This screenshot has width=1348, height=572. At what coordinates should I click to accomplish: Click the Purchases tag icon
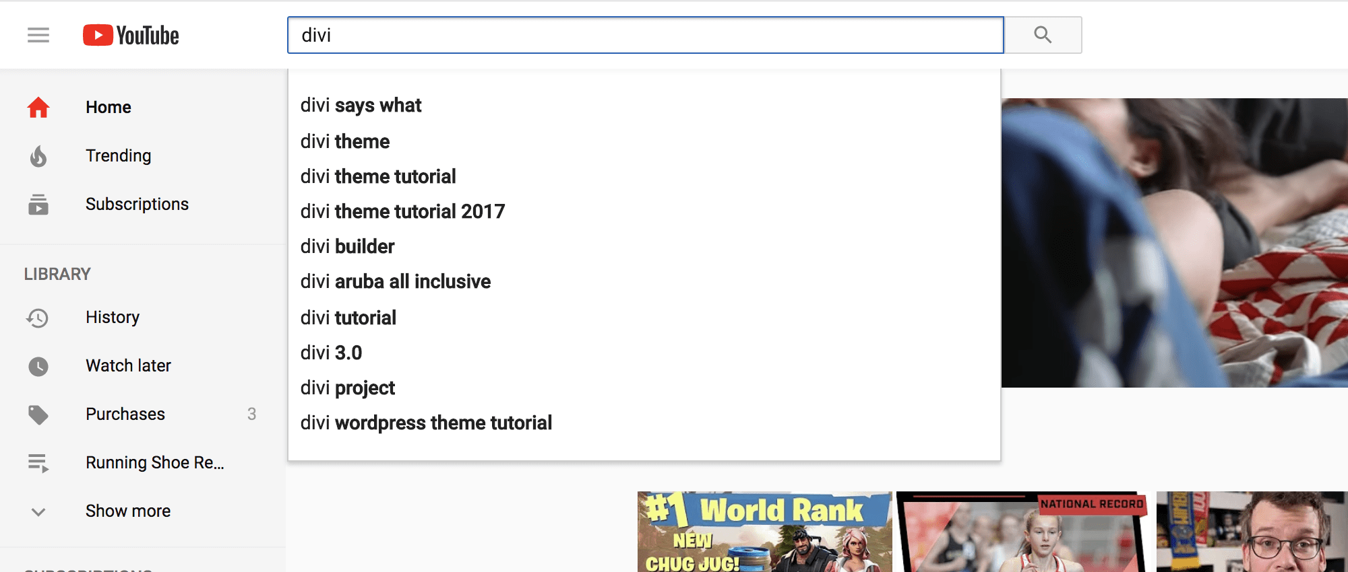[38, 415]
